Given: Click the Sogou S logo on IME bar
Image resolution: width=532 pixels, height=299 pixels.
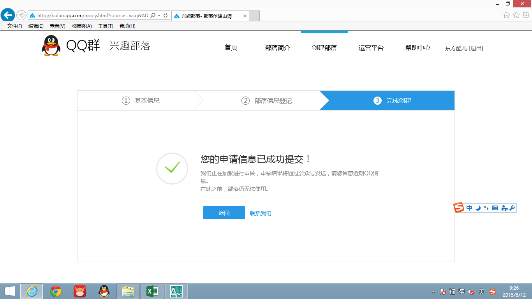Looking at the screenshot, I should point(459,208).
